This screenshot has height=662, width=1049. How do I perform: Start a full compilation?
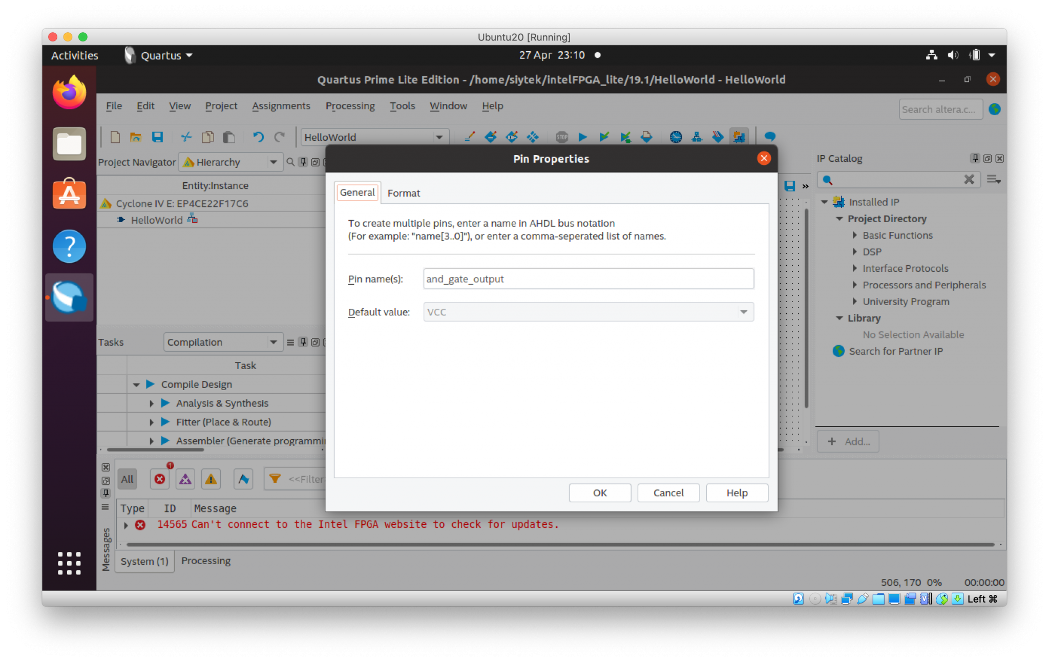click(582, 137)
